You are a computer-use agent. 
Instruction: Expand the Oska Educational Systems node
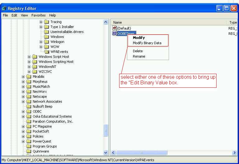(23, 116)
